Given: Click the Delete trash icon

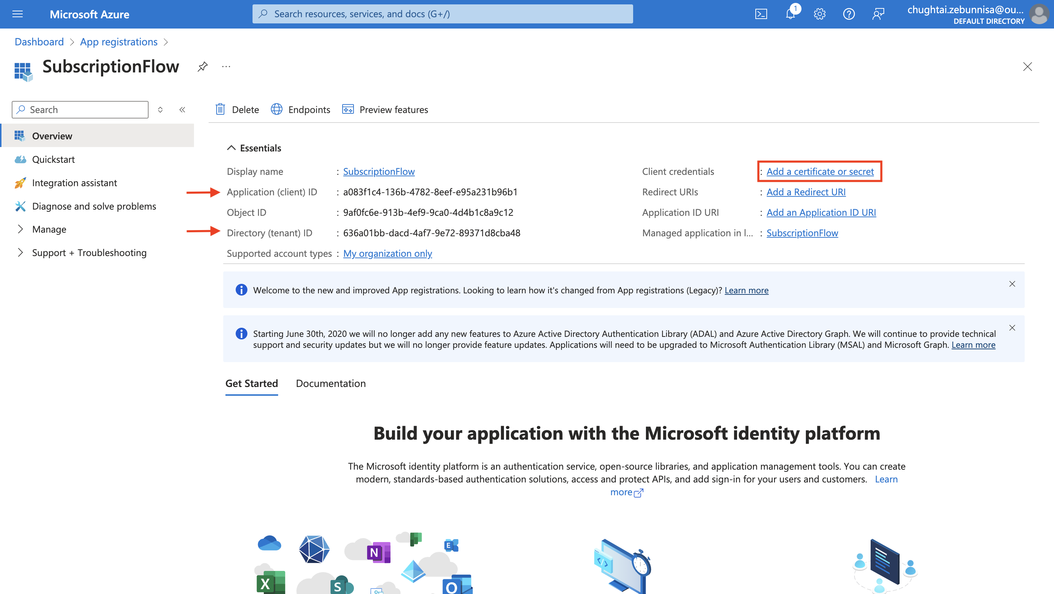Looking at the screenshot, I should coord(220,109).
